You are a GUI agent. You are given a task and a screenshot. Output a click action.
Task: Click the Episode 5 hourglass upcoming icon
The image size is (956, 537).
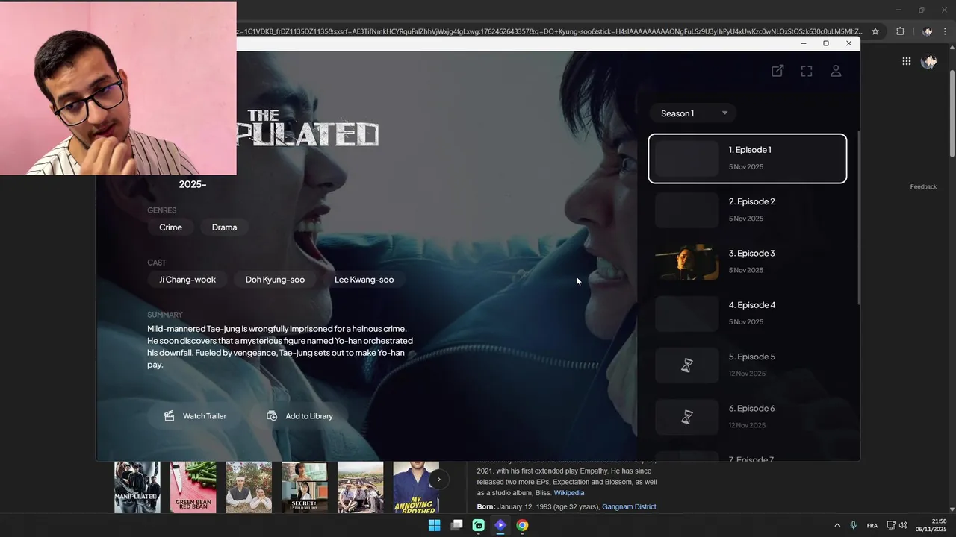687,365
